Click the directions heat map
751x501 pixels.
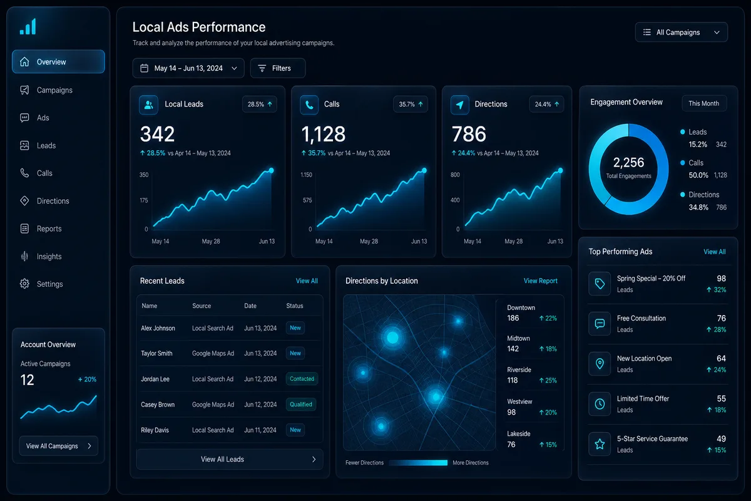419,373
